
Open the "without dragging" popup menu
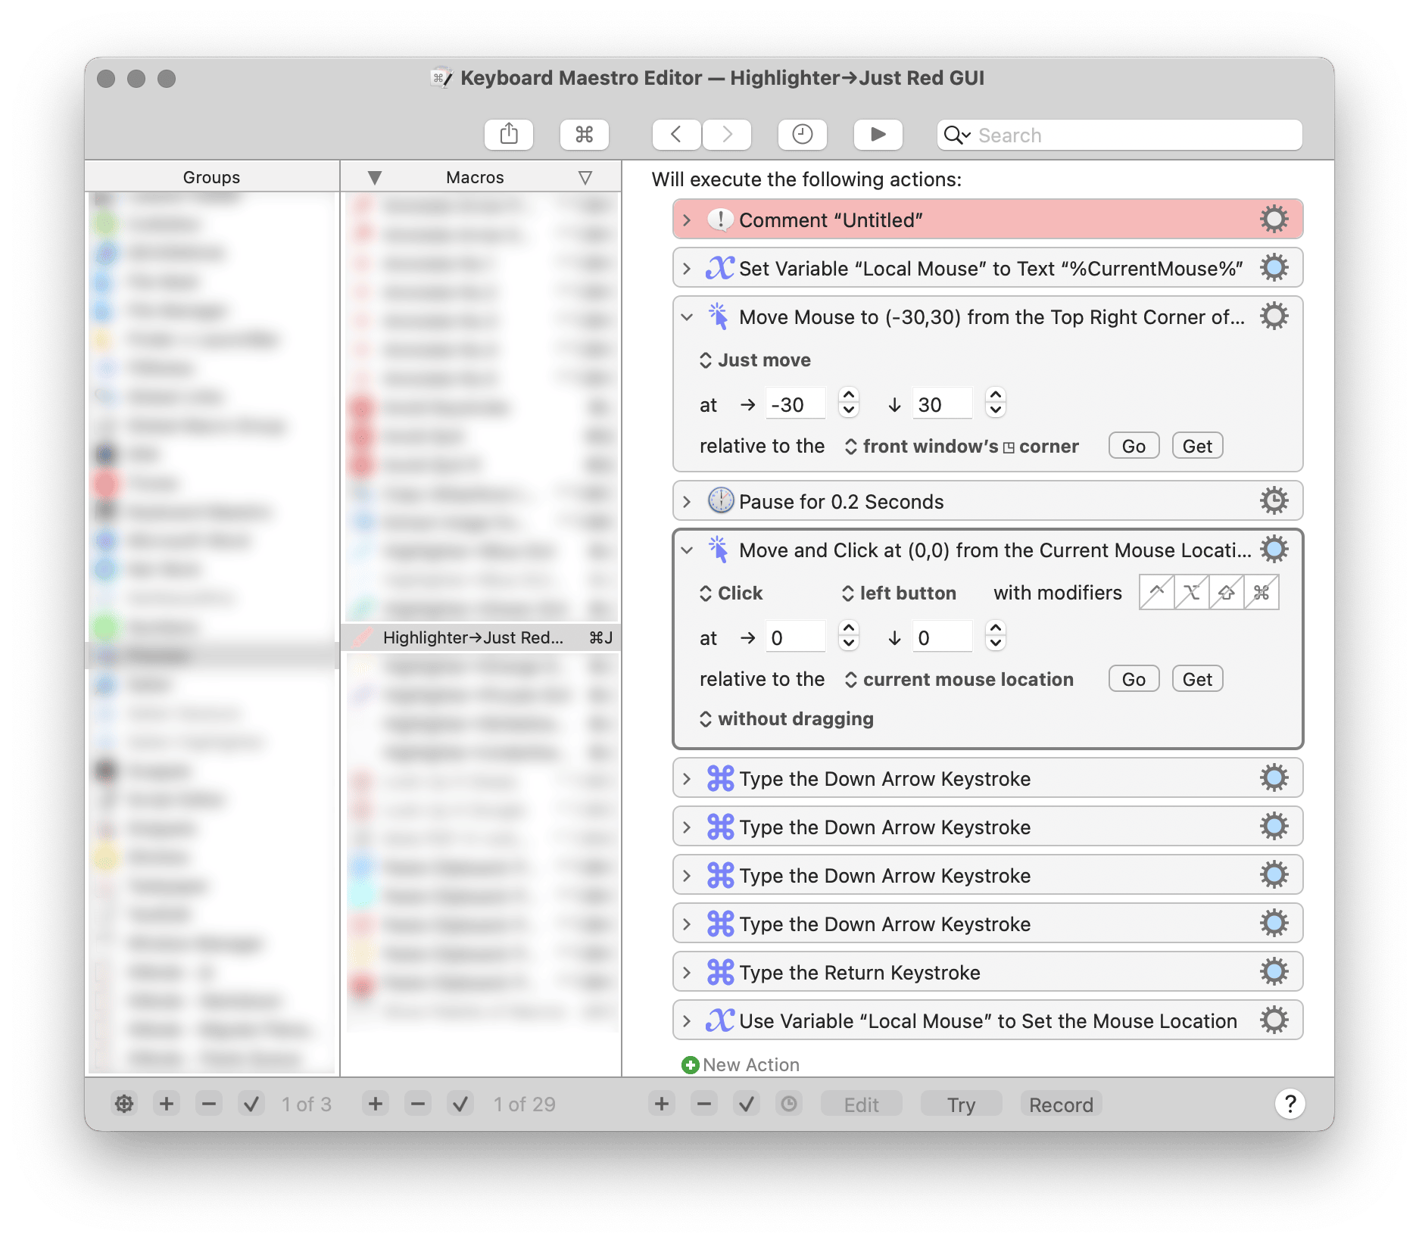pos(786,719)
